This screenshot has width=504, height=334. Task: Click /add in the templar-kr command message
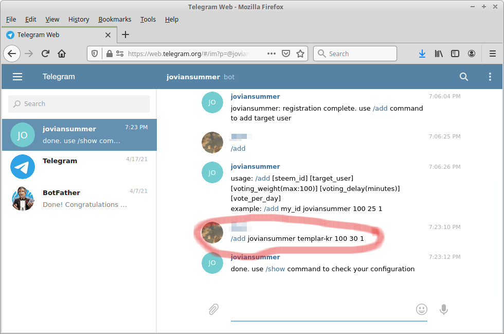point(238,238)
